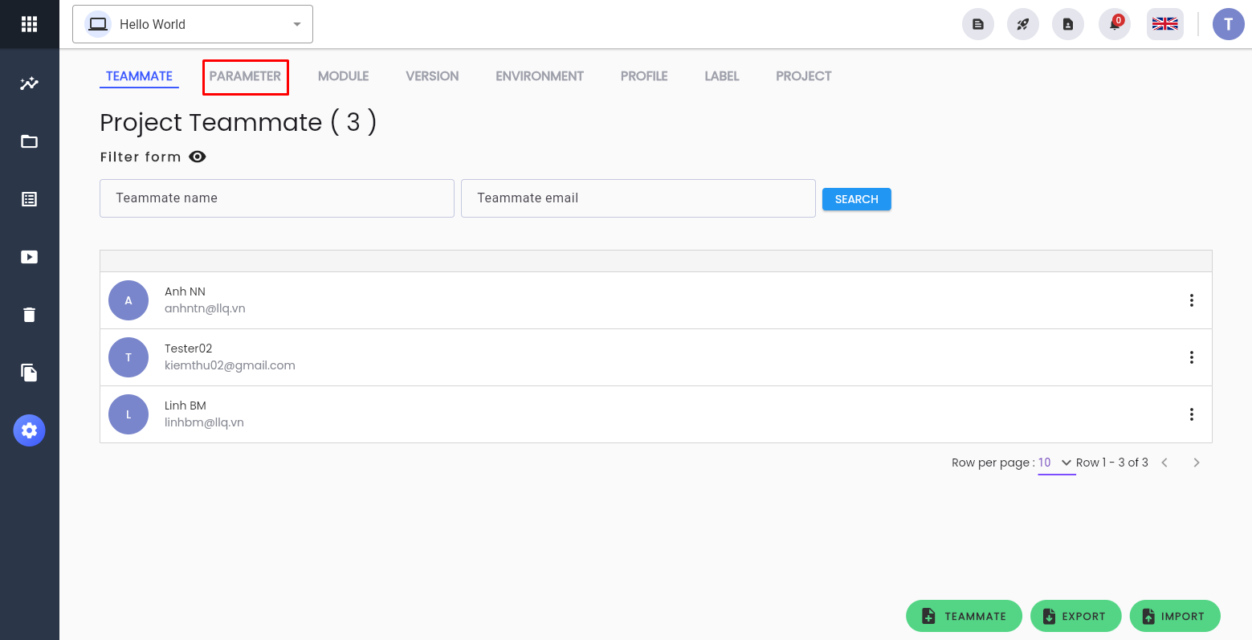This screenshot has width=1252, height=640.
Task: Click the Tester02 avatar circle
Action: (128, 357)
